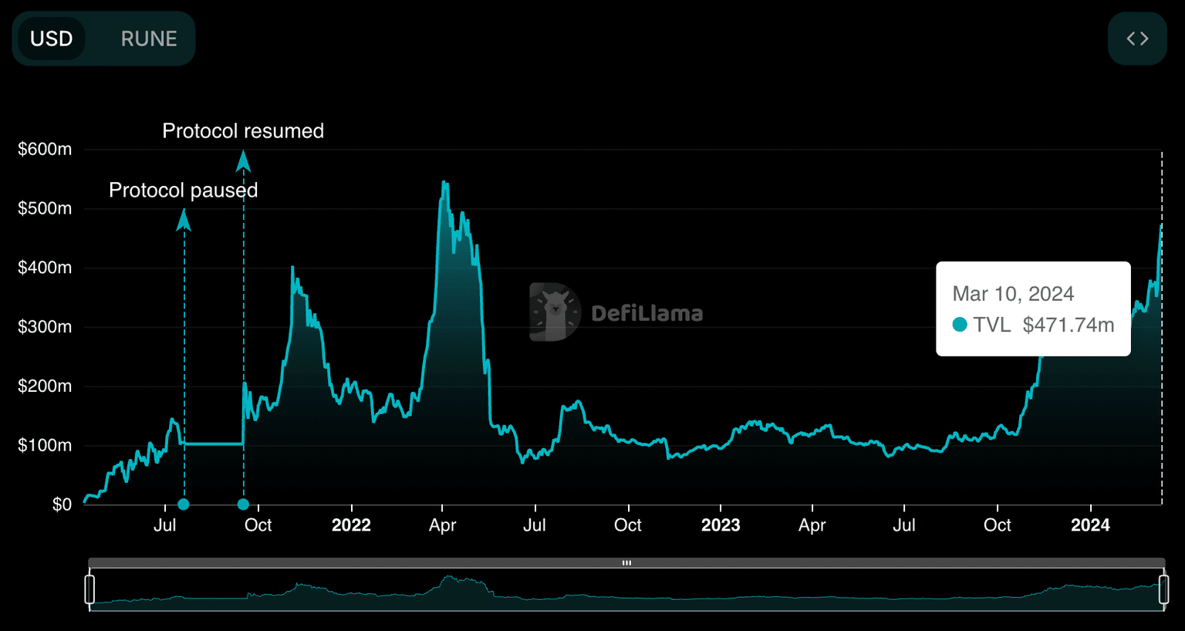Click the 2022 x-axis label

click(x=351, y=525)
